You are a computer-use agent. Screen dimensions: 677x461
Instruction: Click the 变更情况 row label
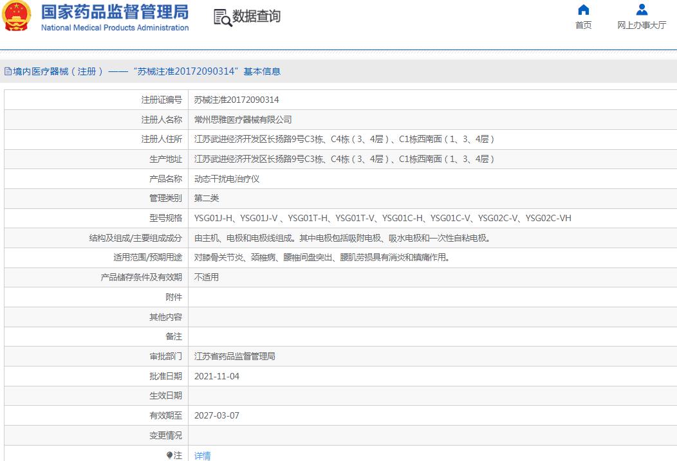[x=166, y=435]
